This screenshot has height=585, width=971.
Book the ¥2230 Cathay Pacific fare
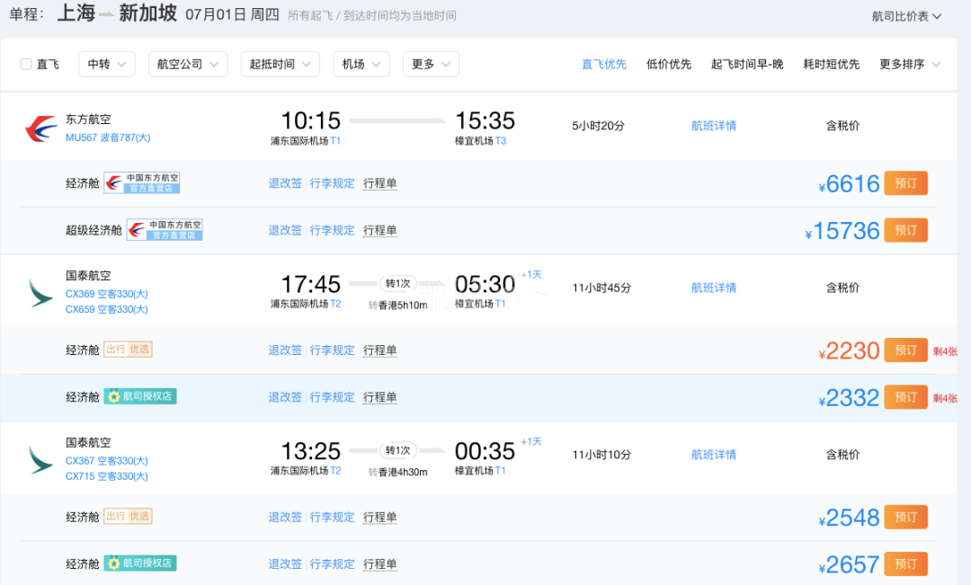[x=905, y=350]
